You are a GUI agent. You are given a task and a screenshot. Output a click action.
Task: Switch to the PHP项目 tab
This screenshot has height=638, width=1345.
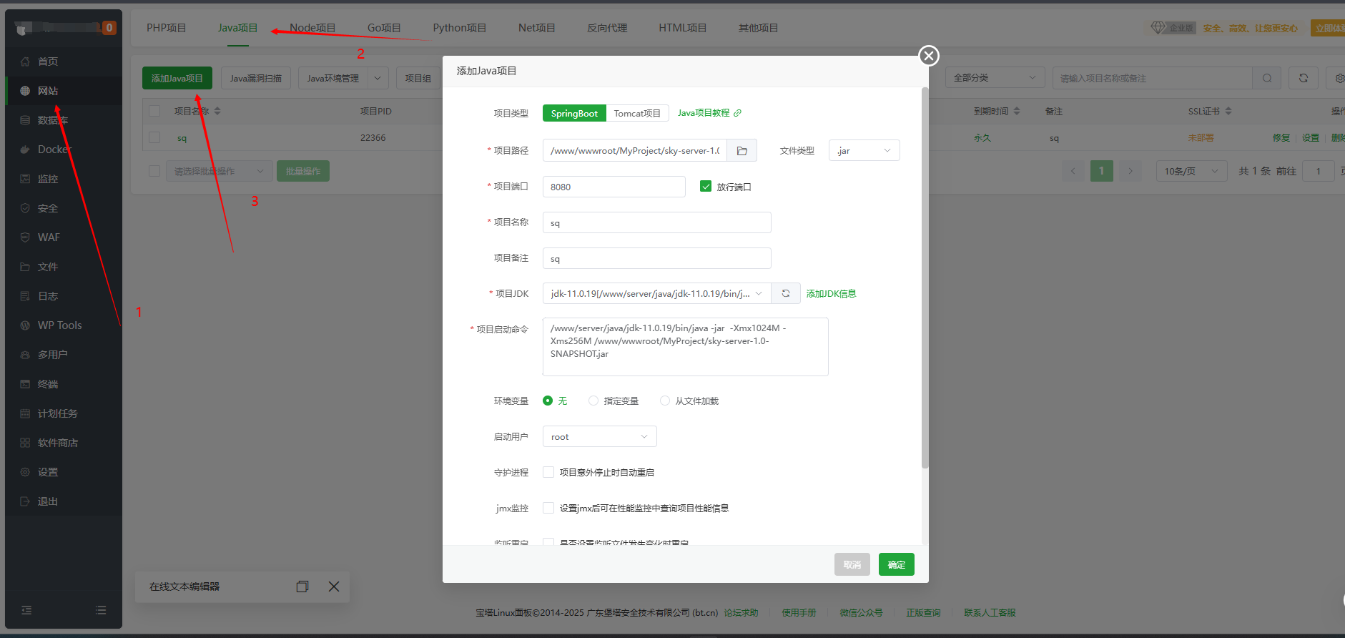coord(167,28)
